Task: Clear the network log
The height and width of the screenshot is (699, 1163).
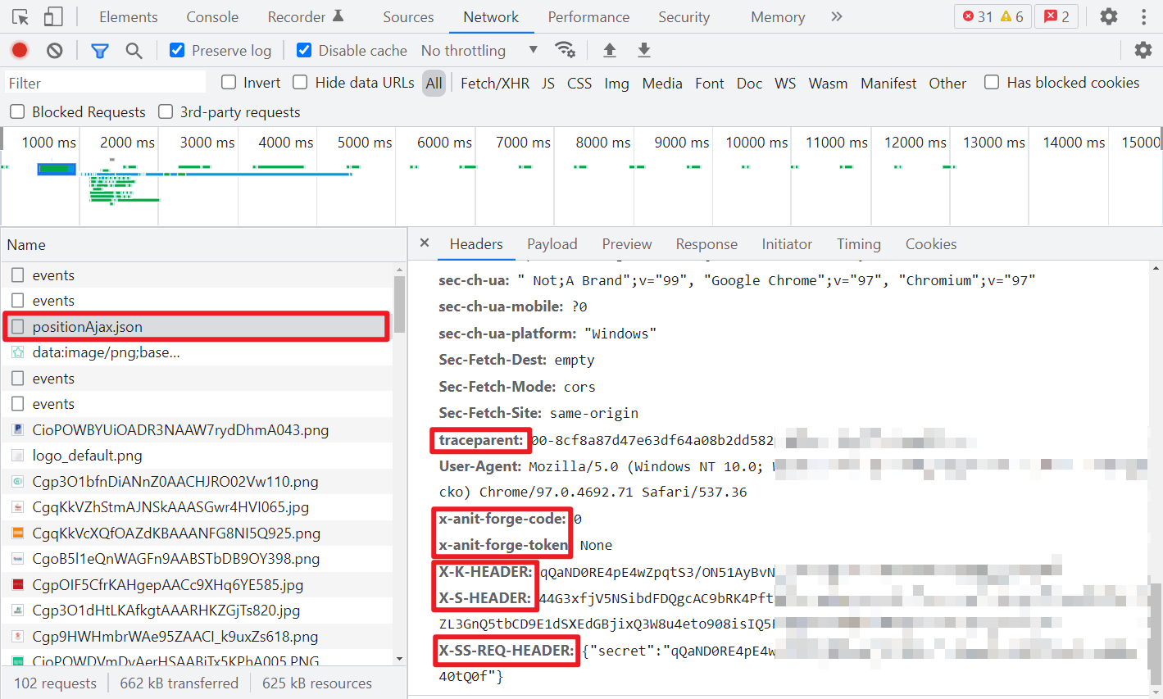Action: [x=55, y=50]
